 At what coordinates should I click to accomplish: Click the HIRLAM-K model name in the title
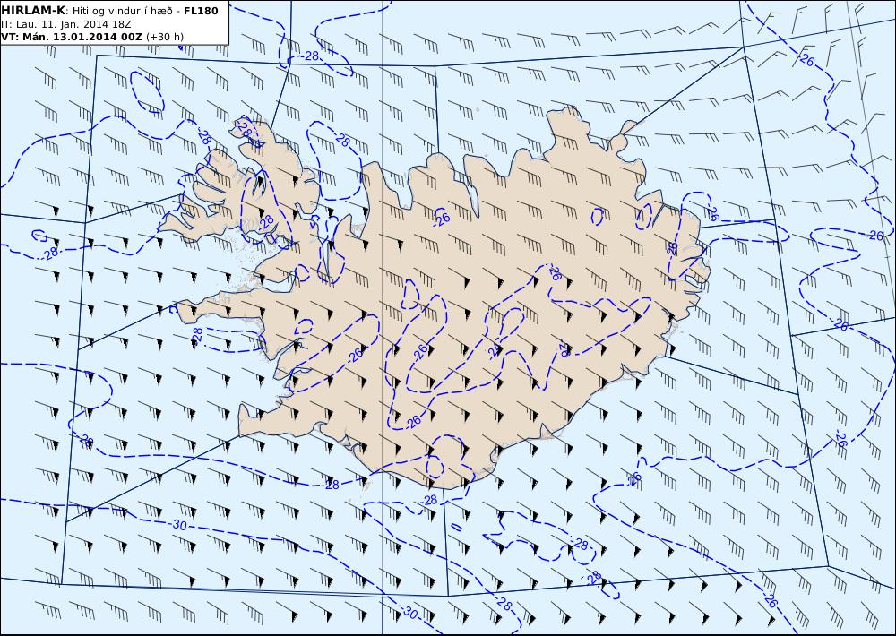34,11
